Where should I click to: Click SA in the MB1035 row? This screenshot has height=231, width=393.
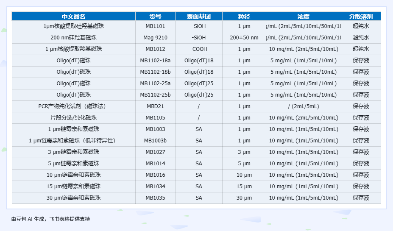pyautogui.click(x=199, y=198)
